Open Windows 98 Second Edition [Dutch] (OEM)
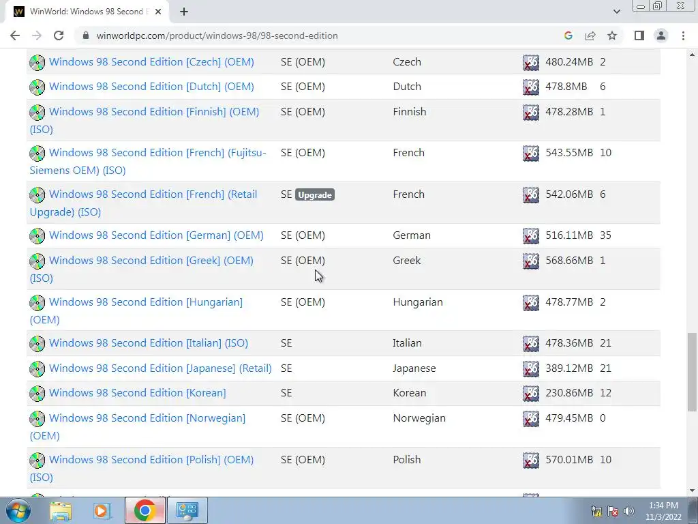 point(151,87)
